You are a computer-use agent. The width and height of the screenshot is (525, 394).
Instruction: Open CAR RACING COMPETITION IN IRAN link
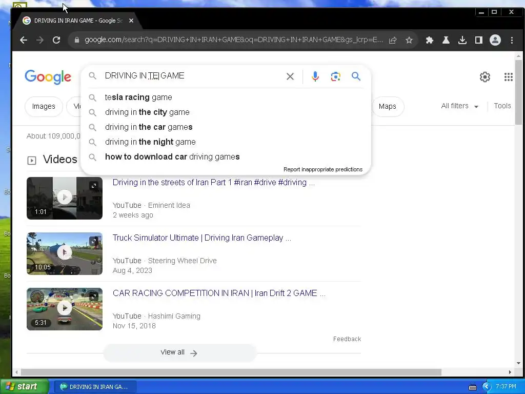[219, 293]
